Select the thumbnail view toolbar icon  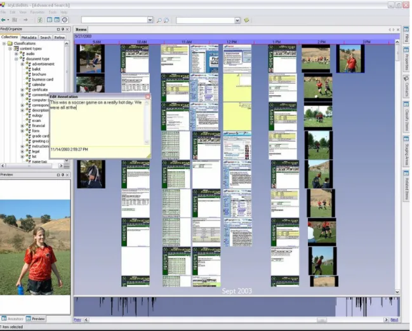(x=56, y=20)
